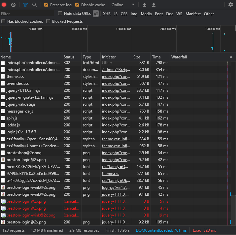Viewport: 236px width, 235px height.
Task: Type in the Filter text field
Action: [x=27, y=14]
